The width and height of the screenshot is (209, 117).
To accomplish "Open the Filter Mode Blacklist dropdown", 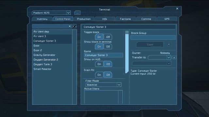I will pyautogui.click(x=103, y=84).
